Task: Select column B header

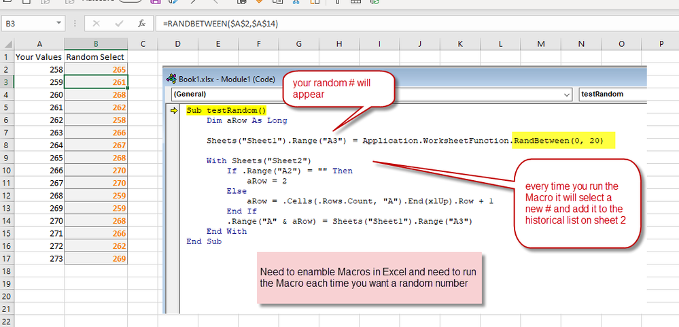Action: [96, 44]
